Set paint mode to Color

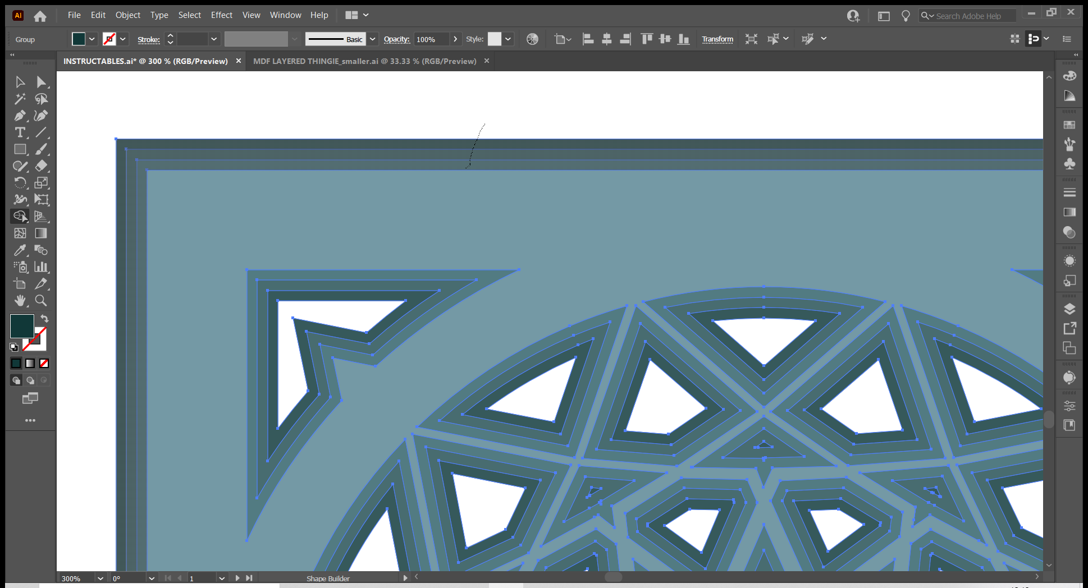16,364
